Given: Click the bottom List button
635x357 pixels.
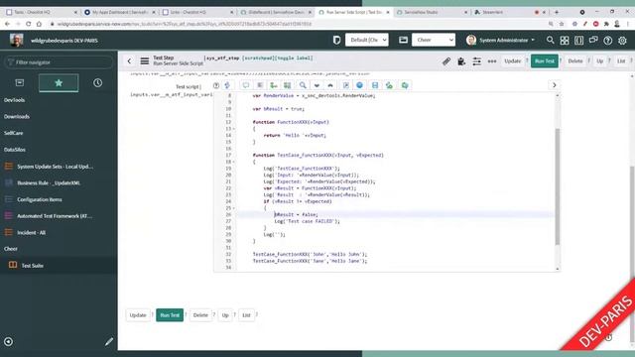Looking at the screenshot, I should (x=246, y=315).
